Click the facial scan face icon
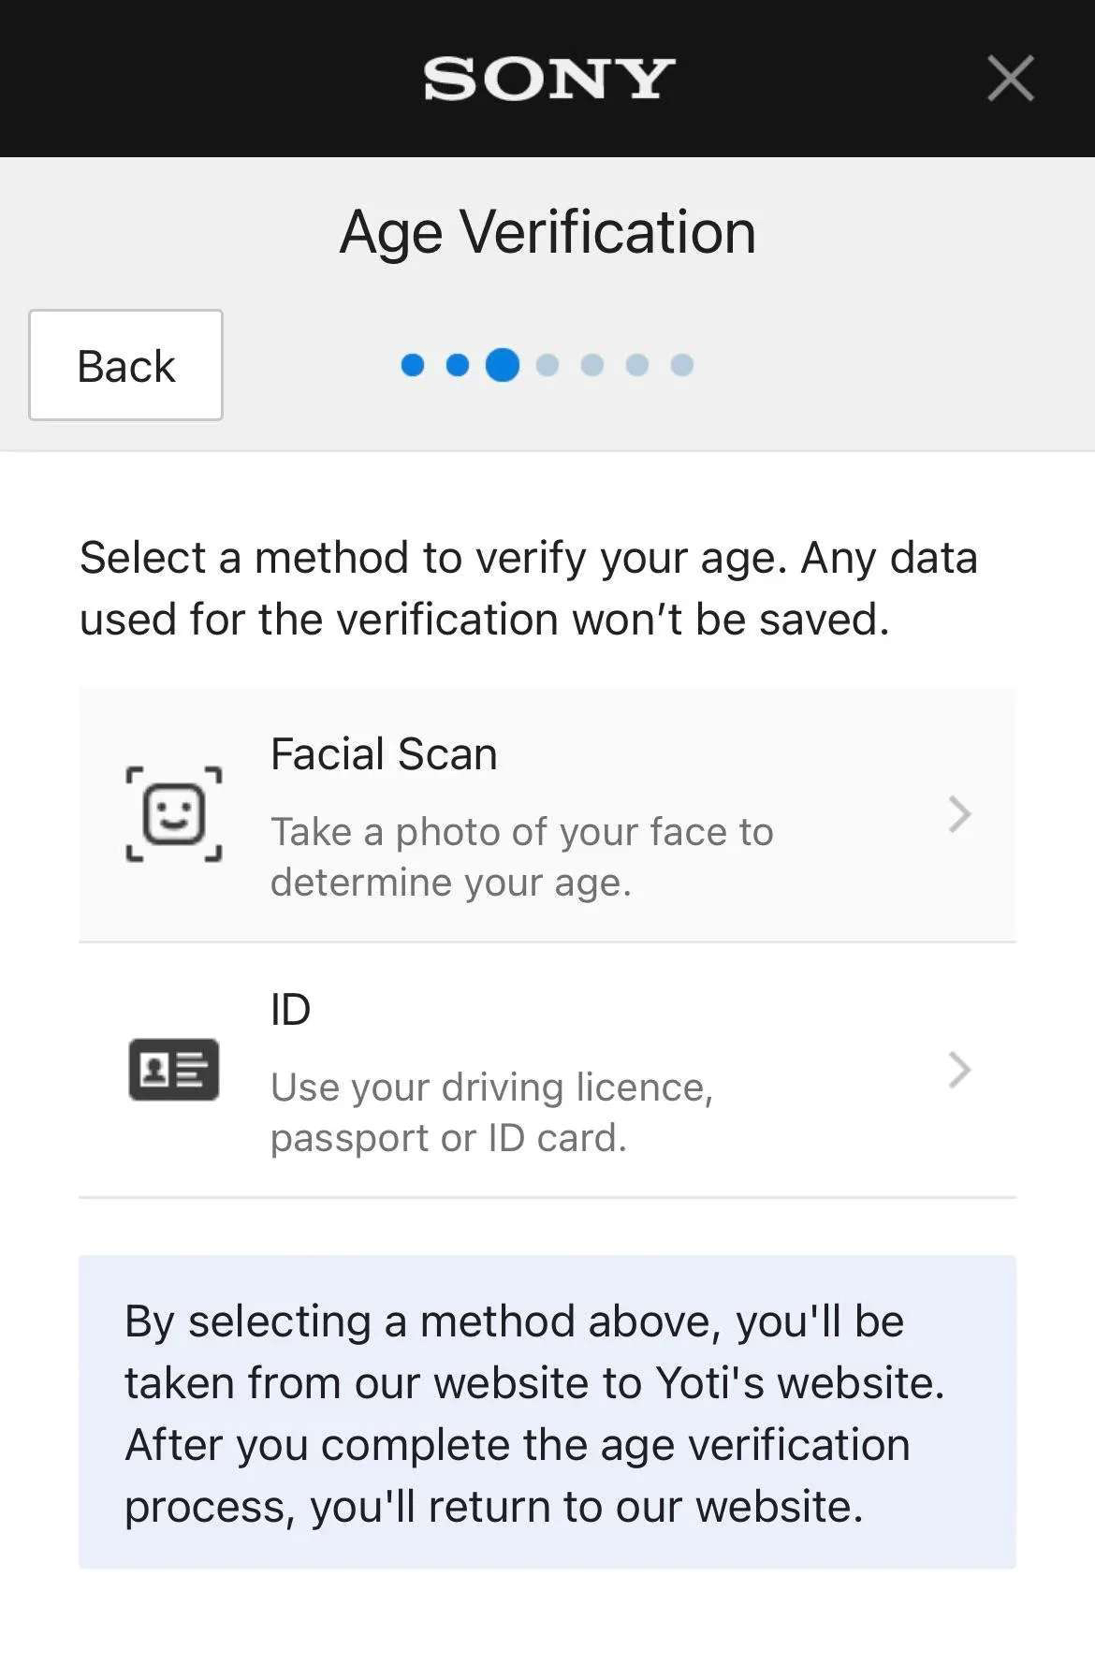 coord(174,814)
